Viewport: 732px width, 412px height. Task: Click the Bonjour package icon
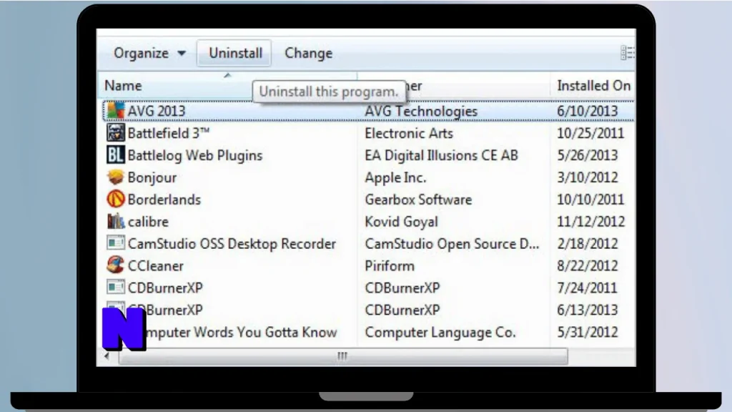115,177
